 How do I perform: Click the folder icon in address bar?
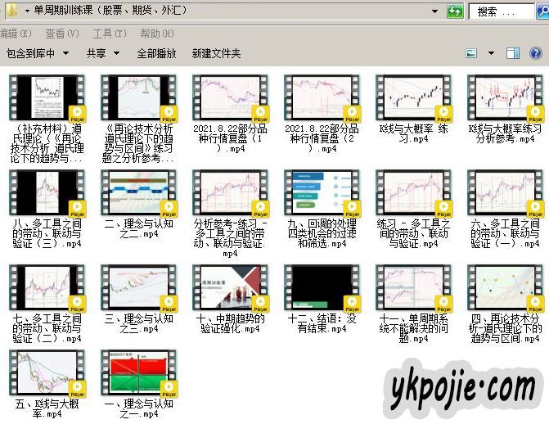coord(12,11)
